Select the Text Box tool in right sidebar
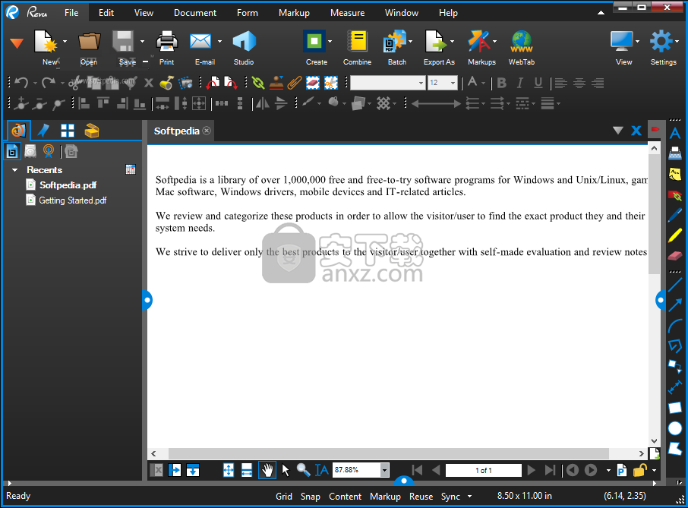688x508 pixels. (x=675, y=133)
